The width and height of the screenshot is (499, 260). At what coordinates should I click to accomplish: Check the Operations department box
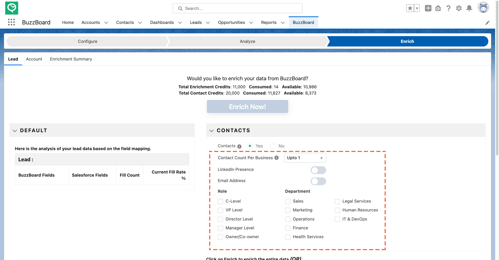(288, 219)
